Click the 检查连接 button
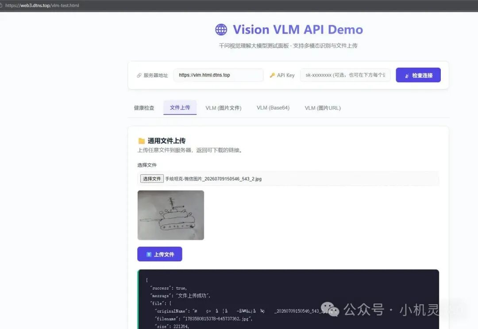Viewport: 478px width, 329px height. 418,75
